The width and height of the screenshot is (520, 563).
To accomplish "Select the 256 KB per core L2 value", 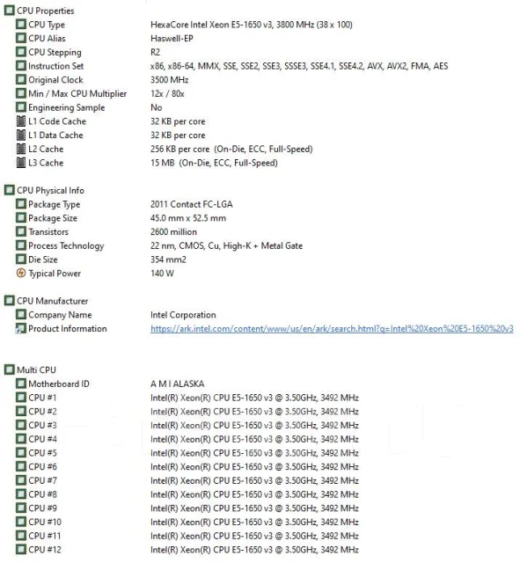I will point(231,149).
